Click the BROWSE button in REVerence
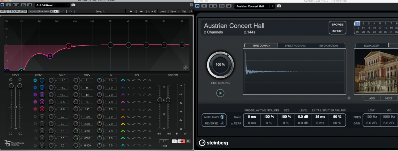The width and height of the screenshot is (398, 151). click(x=337, y=24)
